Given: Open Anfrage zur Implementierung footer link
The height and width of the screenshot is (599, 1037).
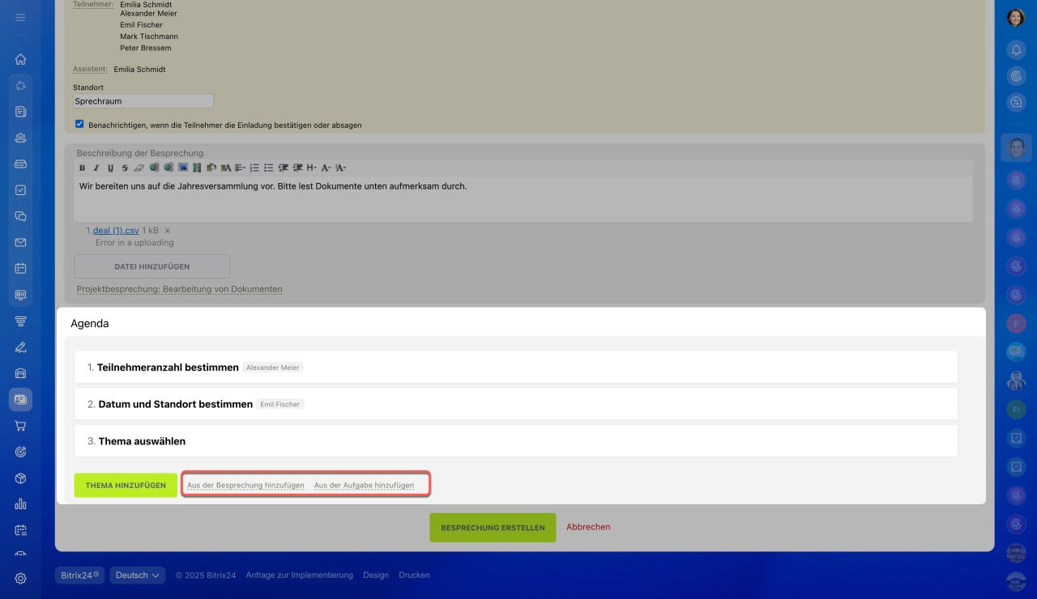Looking at the screenshot, I should click(x=300, y=576).
